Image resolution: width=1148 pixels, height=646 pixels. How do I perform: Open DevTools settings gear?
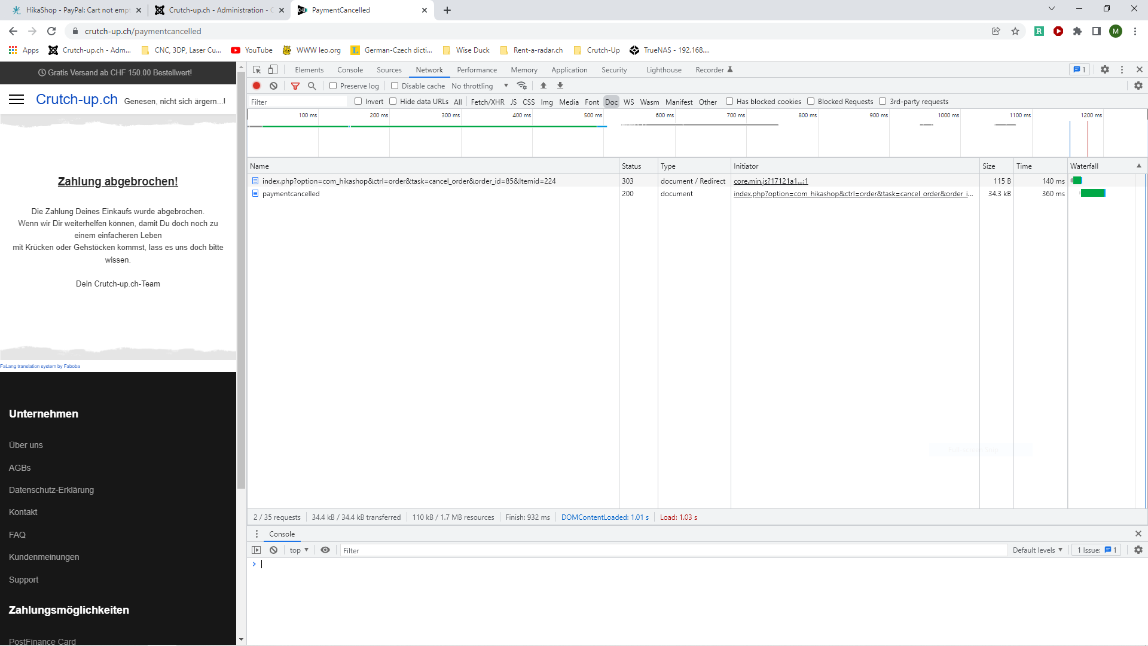pos(1105,69)
